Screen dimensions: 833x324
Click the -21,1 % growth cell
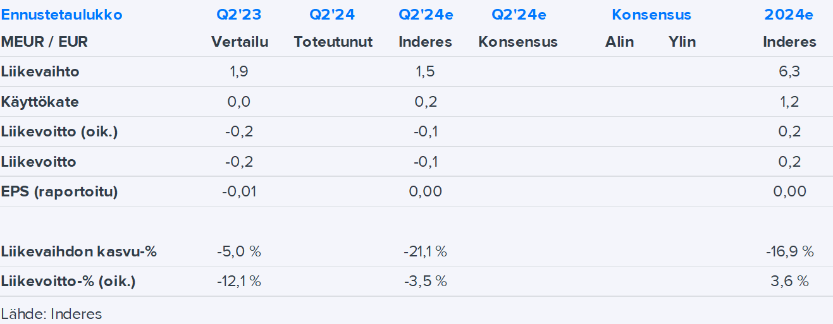point(425,251)
